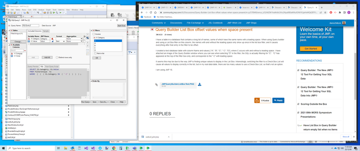Open red triangle menu beside Query Name
Image resolution: width=360 pixels, height=151 pixels.
pos(9,25)
